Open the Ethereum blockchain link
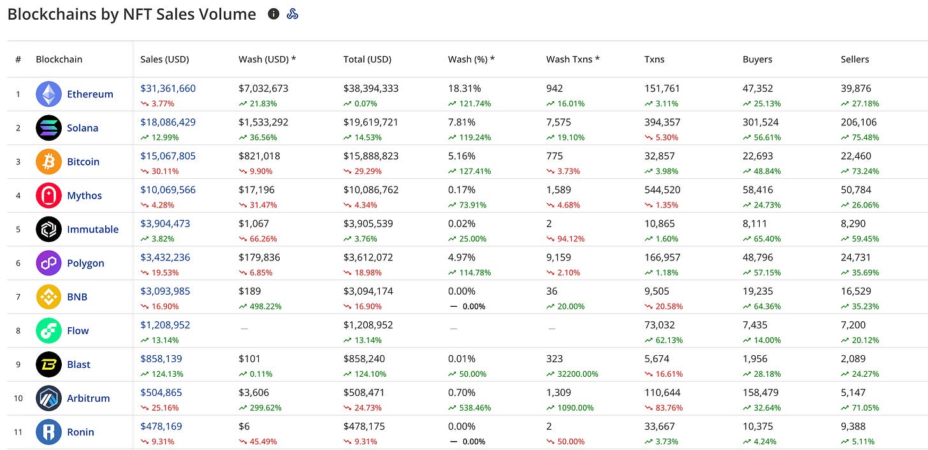Screen dimensions: 928x450 click(x=90, y=94)
